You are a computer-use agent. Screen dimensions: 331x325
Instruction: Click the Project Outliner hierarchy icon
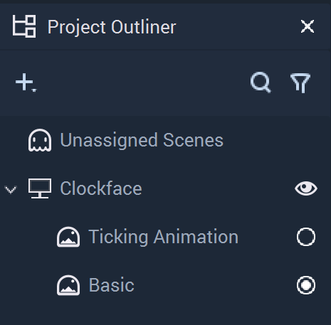point(24,26)
